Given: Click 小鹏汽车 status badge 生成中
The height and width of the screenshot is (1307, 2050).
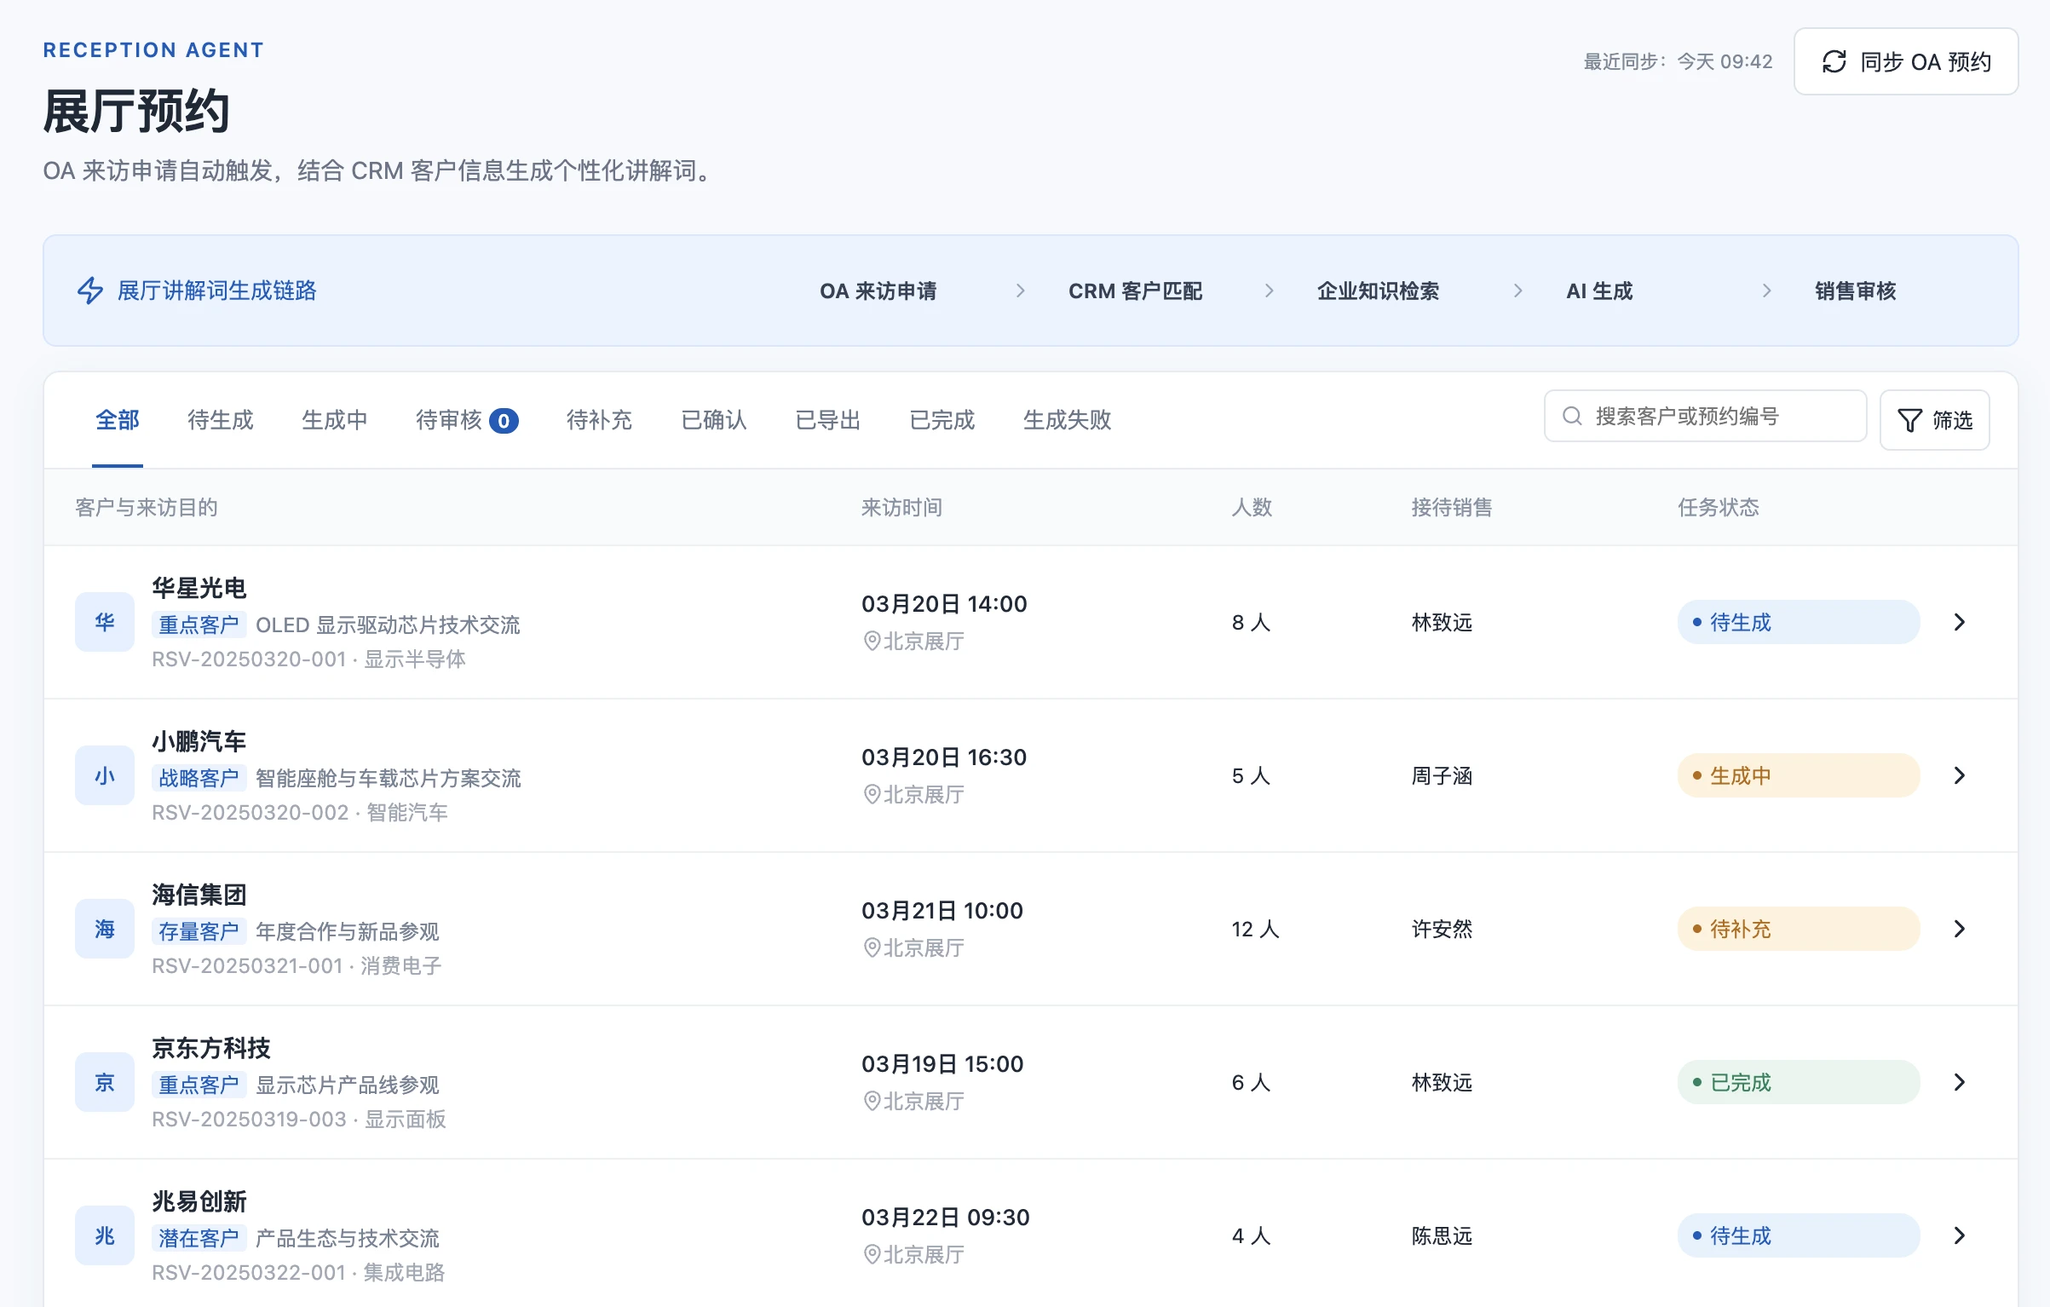Looking at the screenshot, I should coord(1799,775).
